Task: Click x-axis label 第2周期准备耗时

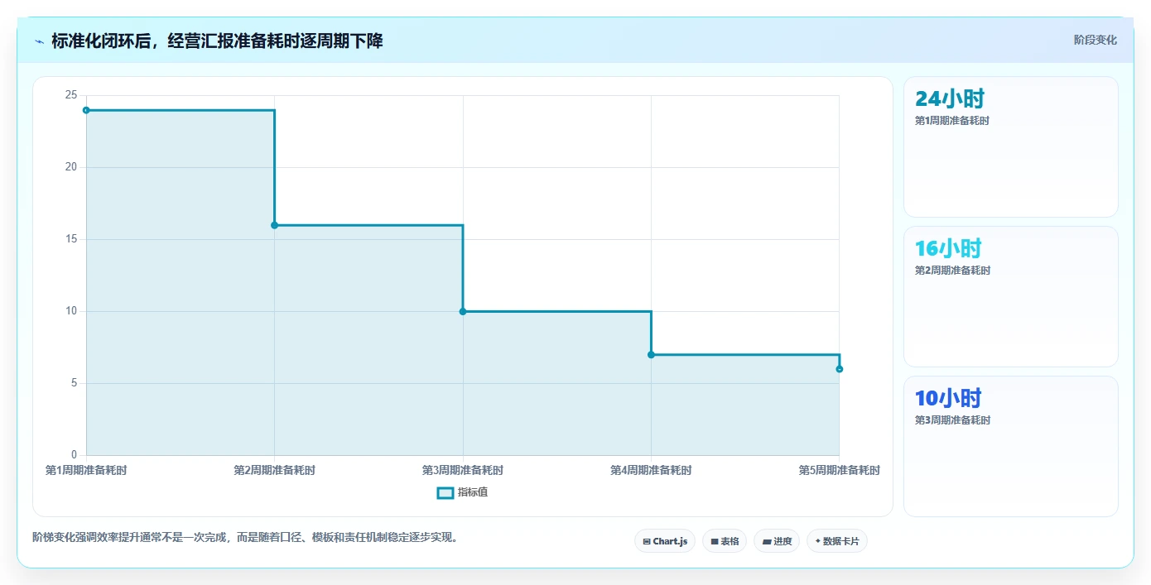Action: [x=274, y=470]
